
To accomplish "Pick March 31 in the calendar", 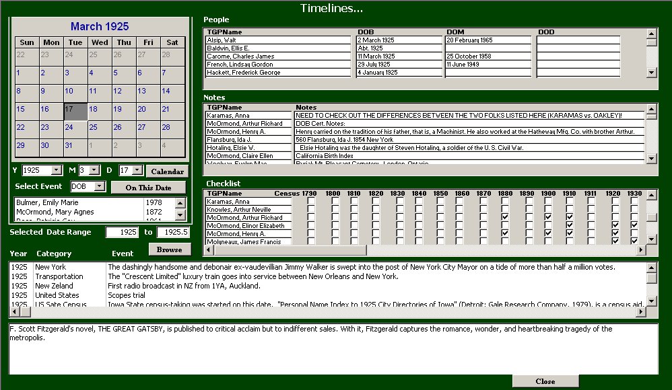I will (75, 148).
